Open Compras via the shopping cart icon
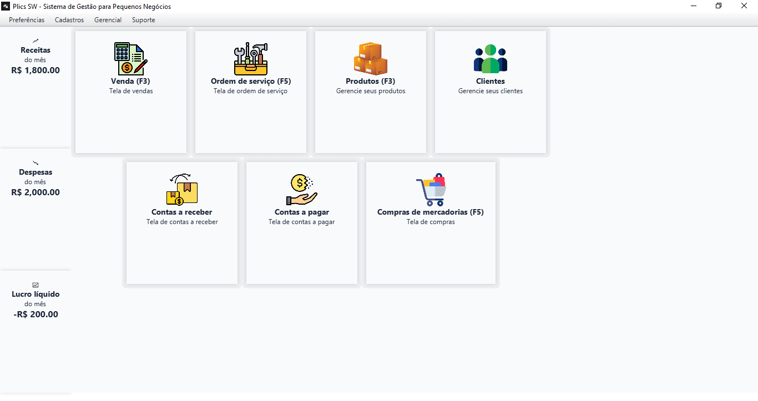Viewport: 758px width, 401px height. coord(431,188)
